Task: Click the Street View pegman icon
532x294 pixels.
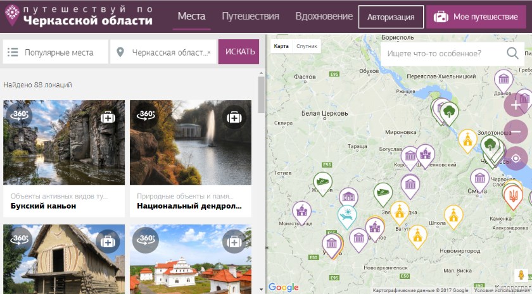Action: (x=521, y=274)
